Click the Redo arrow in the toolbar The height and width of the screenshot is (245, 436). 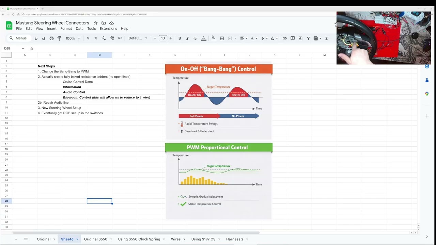(x=44, y=38)
